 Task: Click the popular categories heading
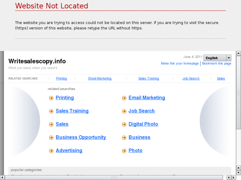pyautogui.click(x=26, y=170)
